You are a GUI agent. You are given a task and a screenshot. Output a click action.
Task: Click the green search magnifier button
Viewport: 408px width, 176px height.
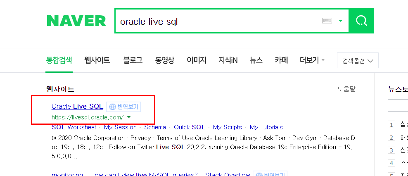pyautogui.click(x=361, y=21)
